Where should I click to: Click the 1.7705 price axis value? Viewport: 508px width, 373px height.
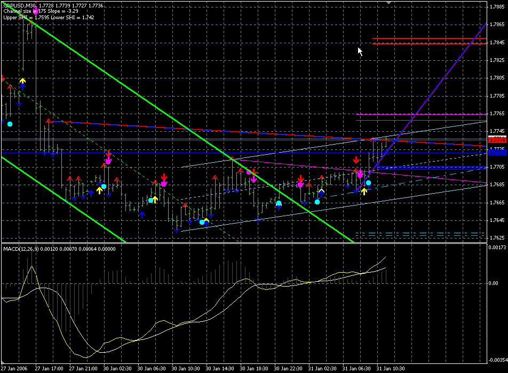[x=497, y=167]
